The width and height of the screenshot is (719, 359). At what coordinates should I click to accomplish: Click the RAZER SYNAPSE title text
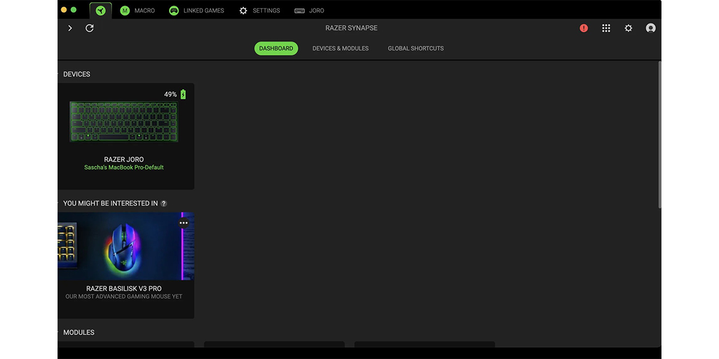pyautogui.click(x=351, y=28)
